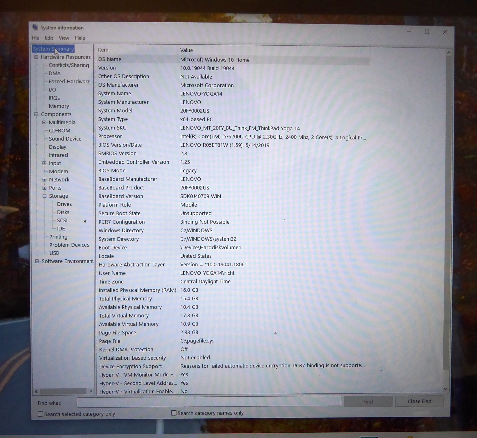
Task: Select the BIOS Mode row
Action: [x=232, y=171]
